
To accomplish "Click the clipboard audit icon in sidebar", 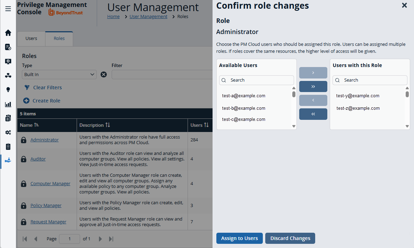I will (8, 147).
